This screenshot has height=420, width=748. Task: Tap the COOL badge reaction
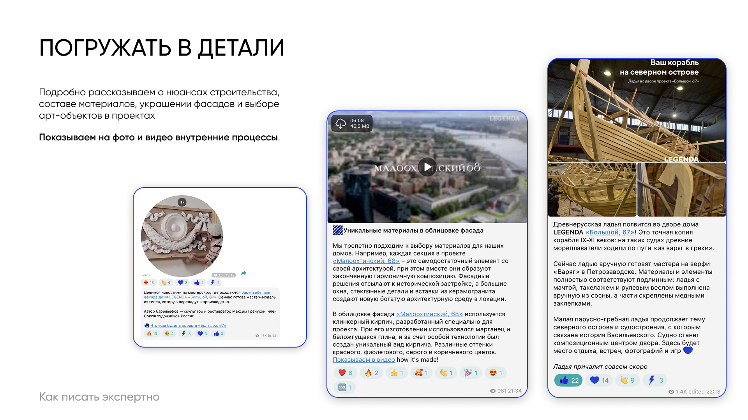(x=345, y=387)
